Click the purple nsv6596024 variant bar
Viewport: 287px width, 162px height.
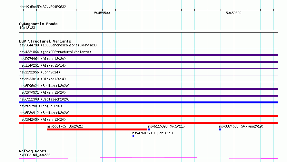(148, 89)
